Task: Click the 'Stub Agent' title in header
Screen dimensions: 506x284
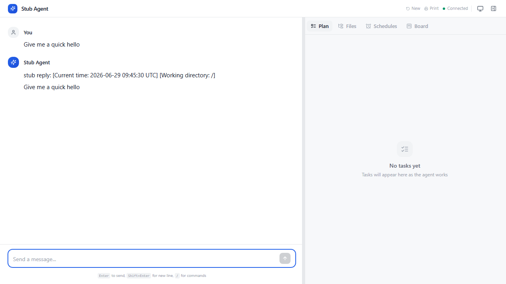Action: pyautogui.click(x=35, y=9)
